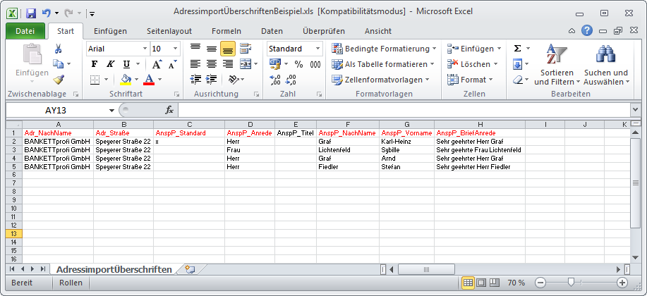Toggle bottom vertical alignment (highlighted)
Image resolution: width=647 pixels, height=296 pixels.
(228, 49)
